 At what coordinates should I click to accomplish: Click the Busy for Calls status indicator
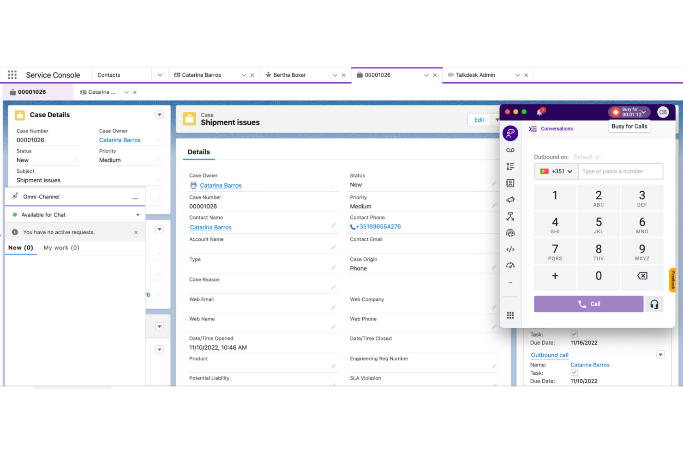629,112
